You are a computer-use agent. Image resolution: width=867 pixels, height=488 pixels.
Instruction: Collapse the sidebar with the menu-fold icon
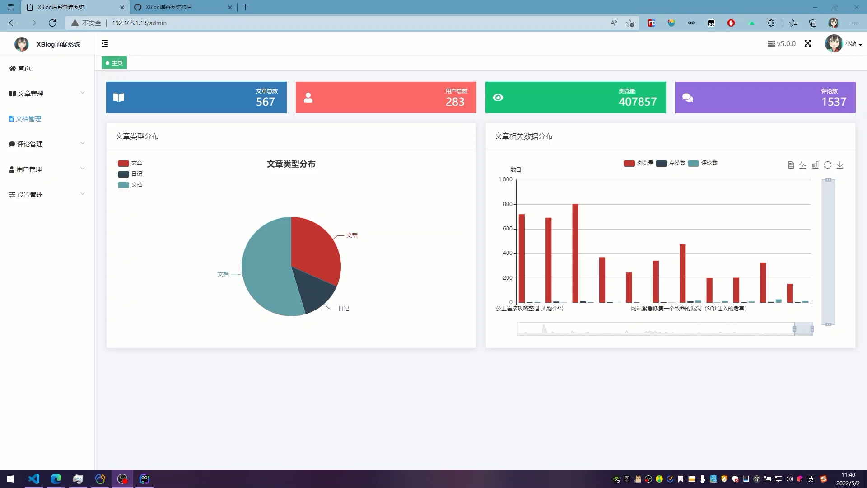point(105,43)
